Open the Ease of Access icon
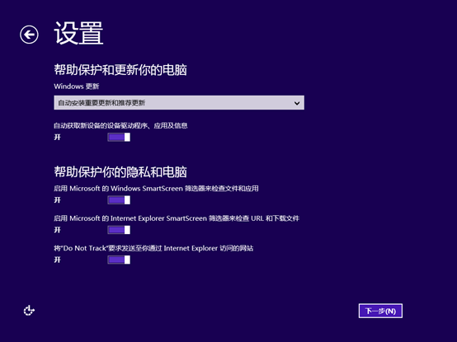This screenshot has height=342, width=457. [x=29, y=311]
